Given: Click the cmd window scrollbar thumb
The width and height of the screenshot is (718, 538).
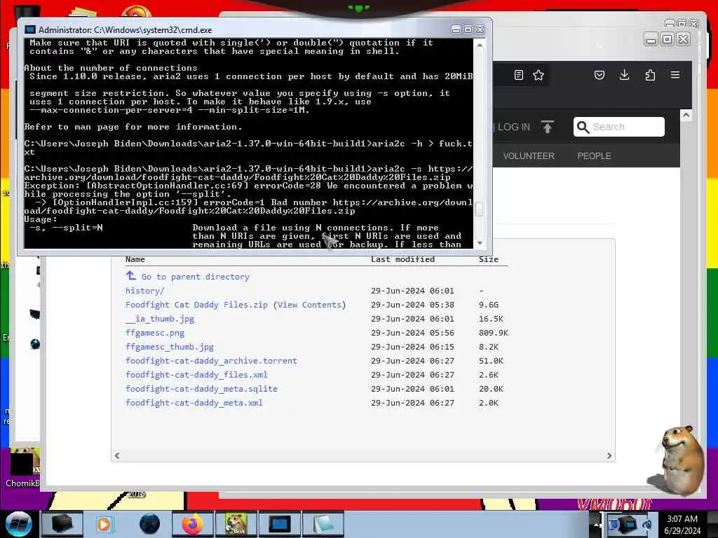Looking at the screenshot, I should pyautogui.click(x=480, y=209).
